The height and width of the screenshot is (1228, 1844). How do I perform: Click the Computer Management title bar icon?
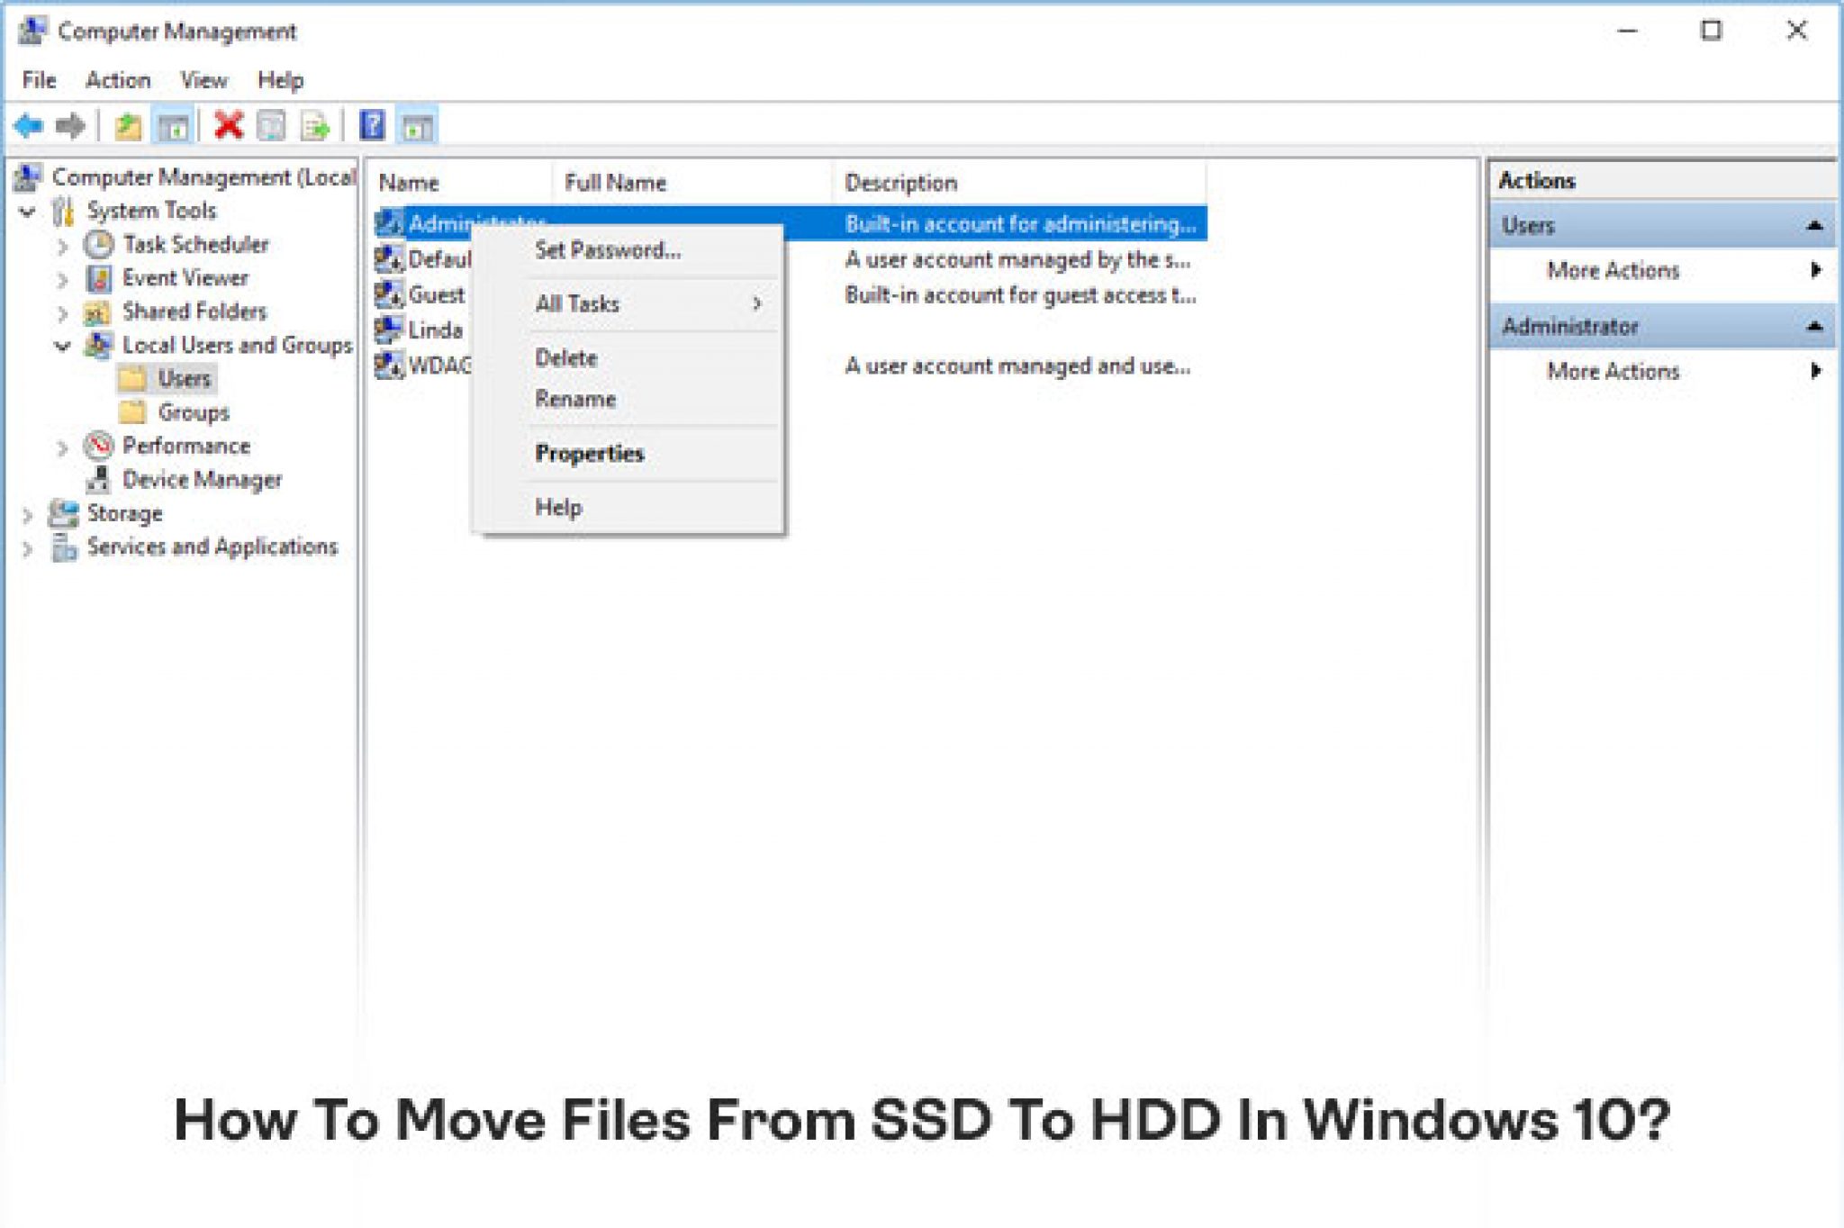(32, 31)
